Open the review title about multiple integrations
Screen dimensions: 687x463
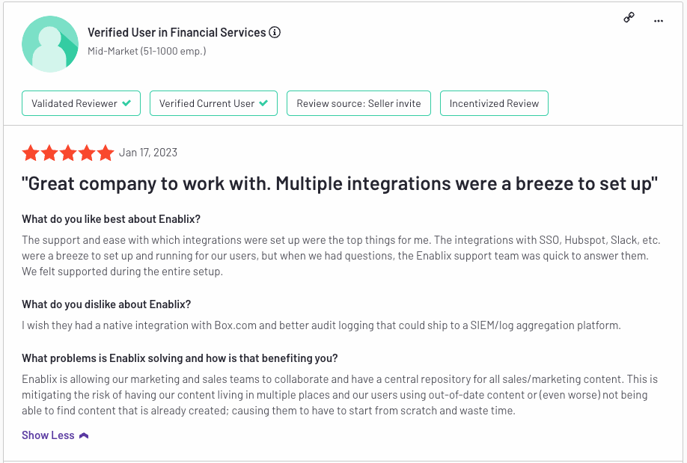click(x=340, y=183)
